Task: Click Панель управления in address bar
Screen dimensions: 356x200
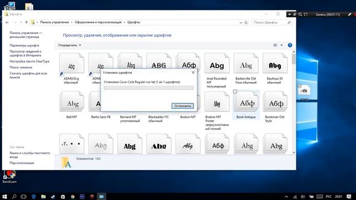Action: click(55, 22)
